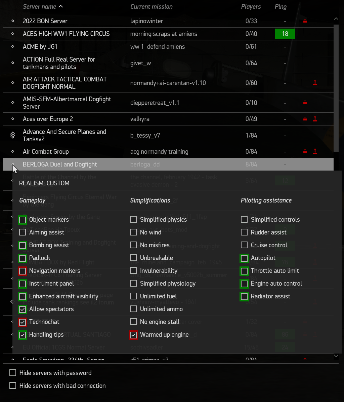Click the lock icon on Air Combat Group row
The image size is (344, 402).
click(305, 152)
